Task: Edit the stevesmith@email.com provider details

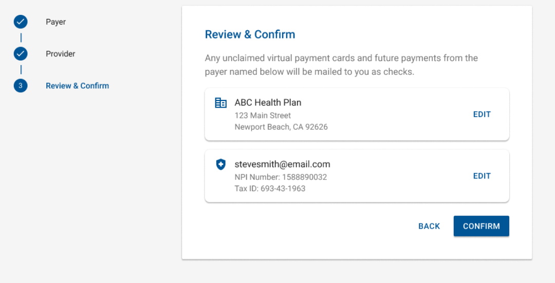Action: (482, 176)
